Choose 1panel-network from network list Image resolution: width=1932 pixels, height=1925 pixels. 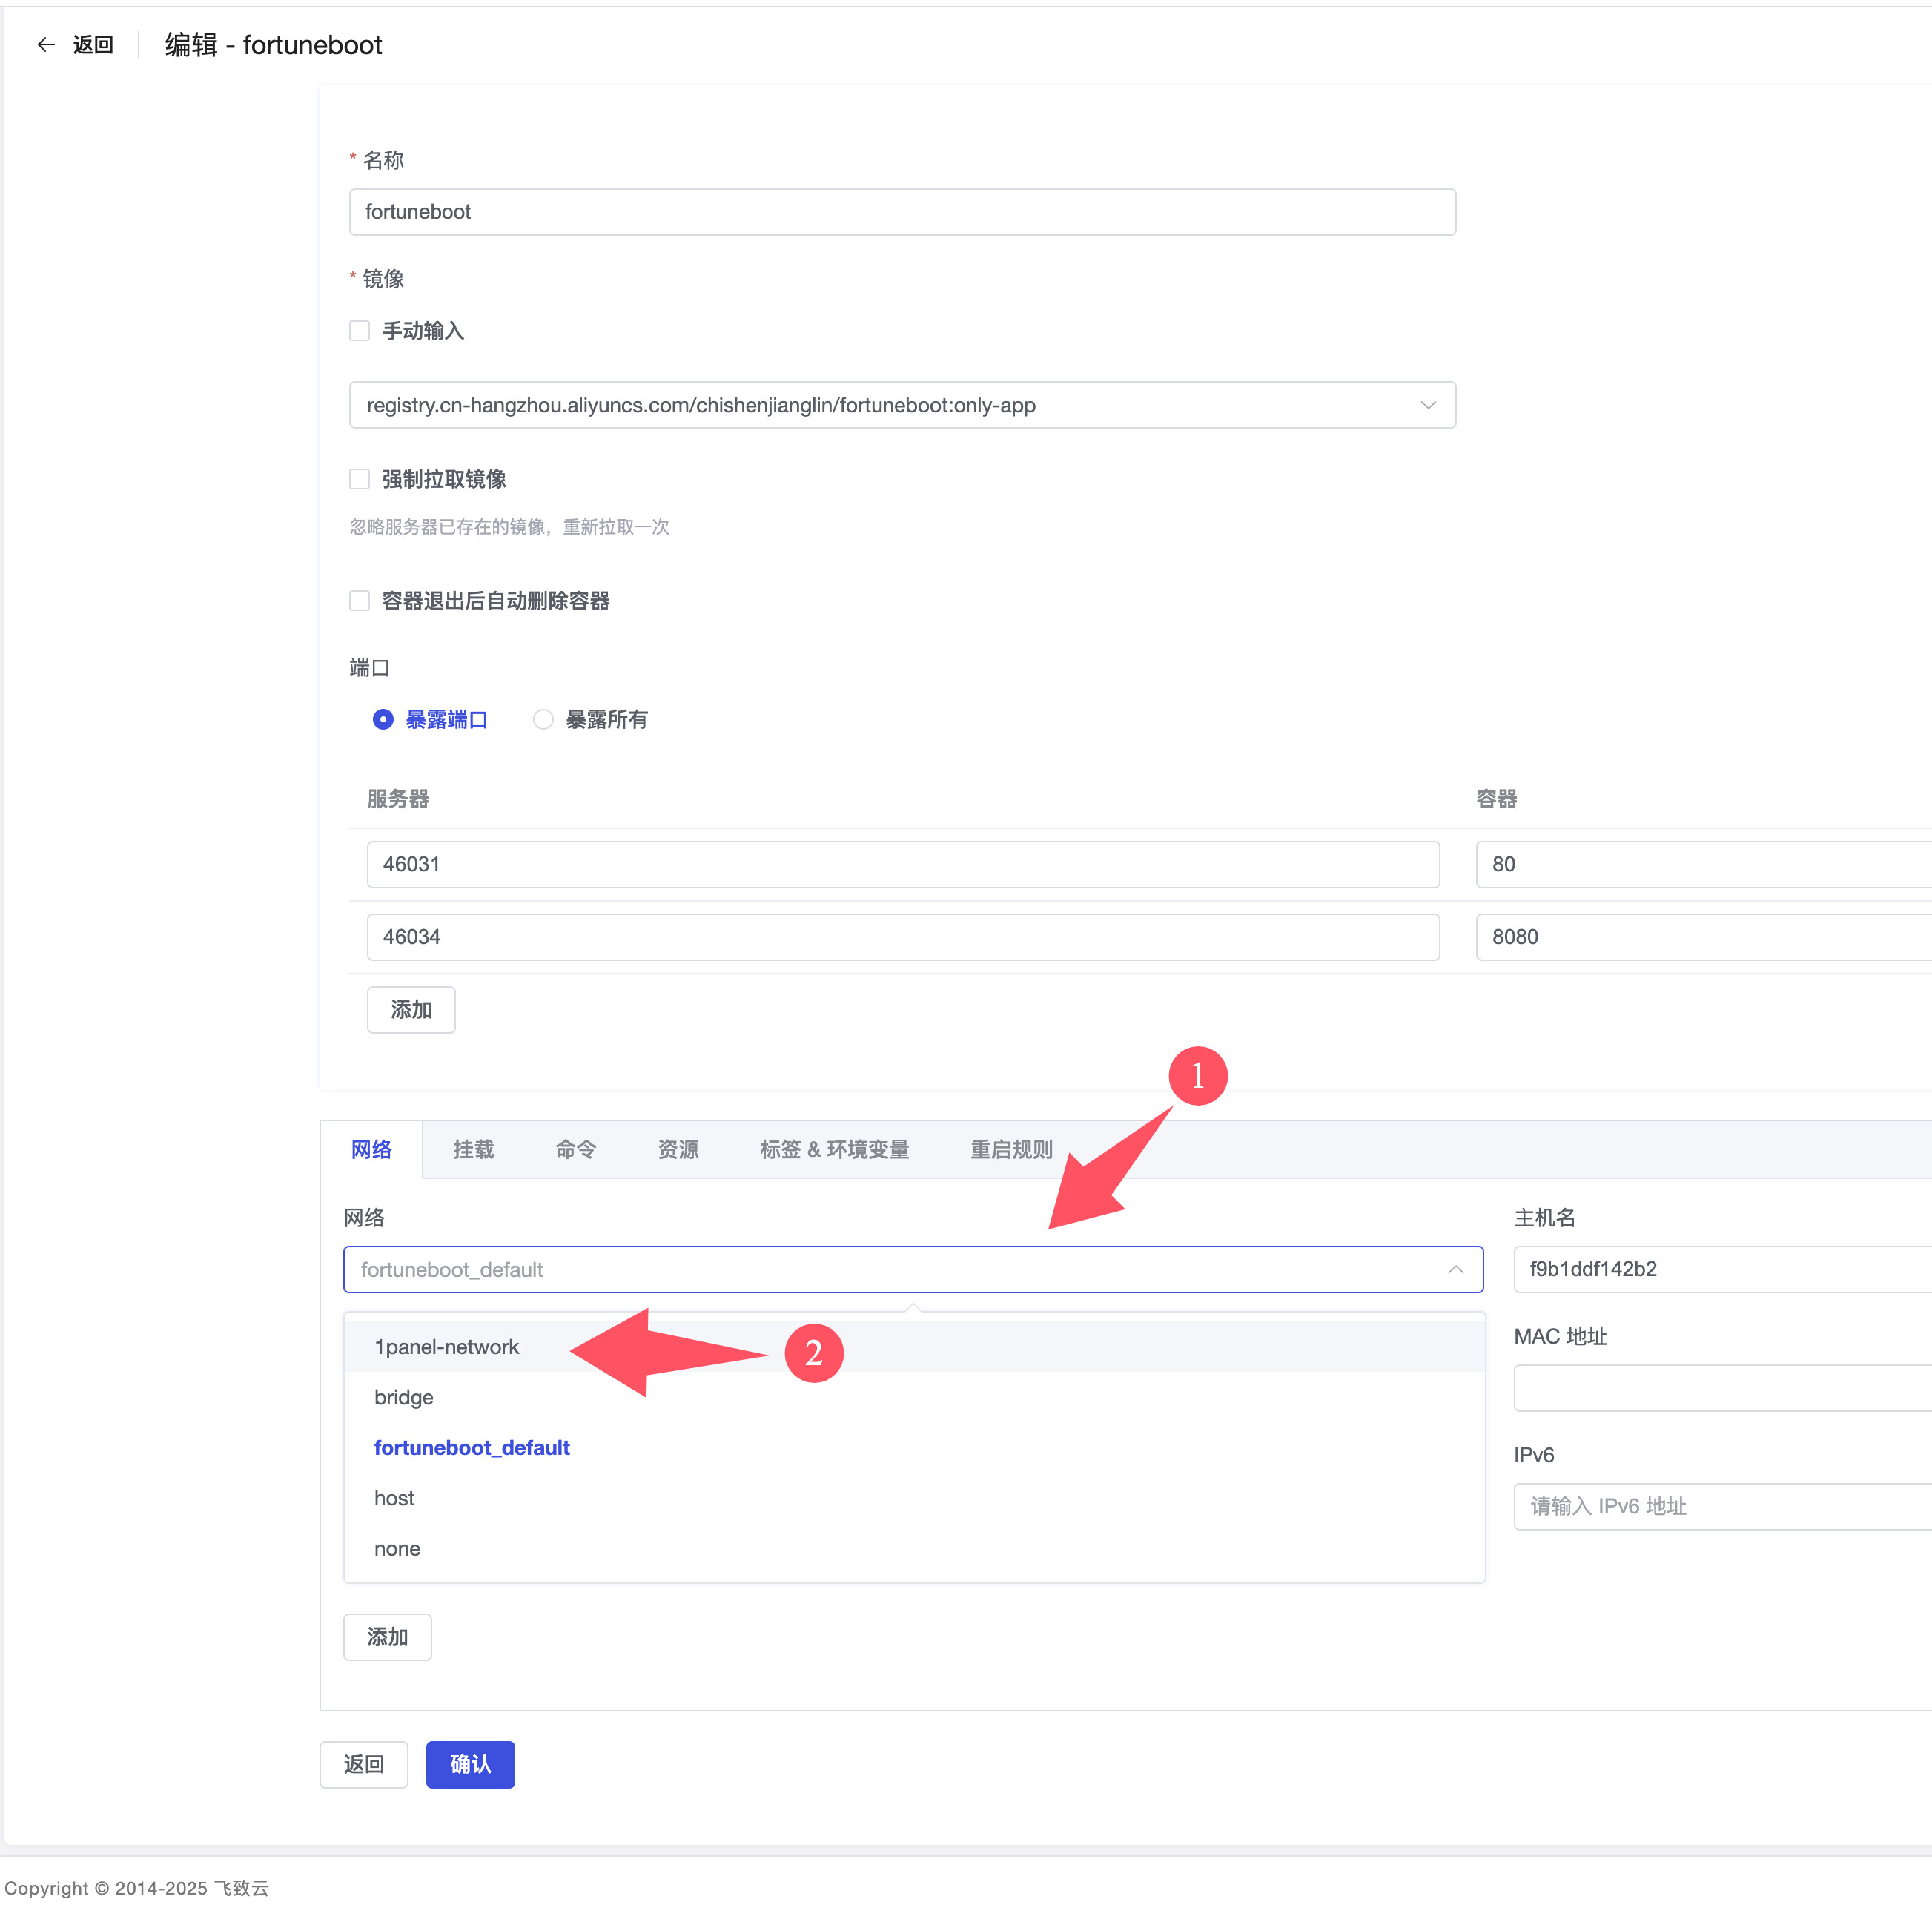[x=447, y=1347]
